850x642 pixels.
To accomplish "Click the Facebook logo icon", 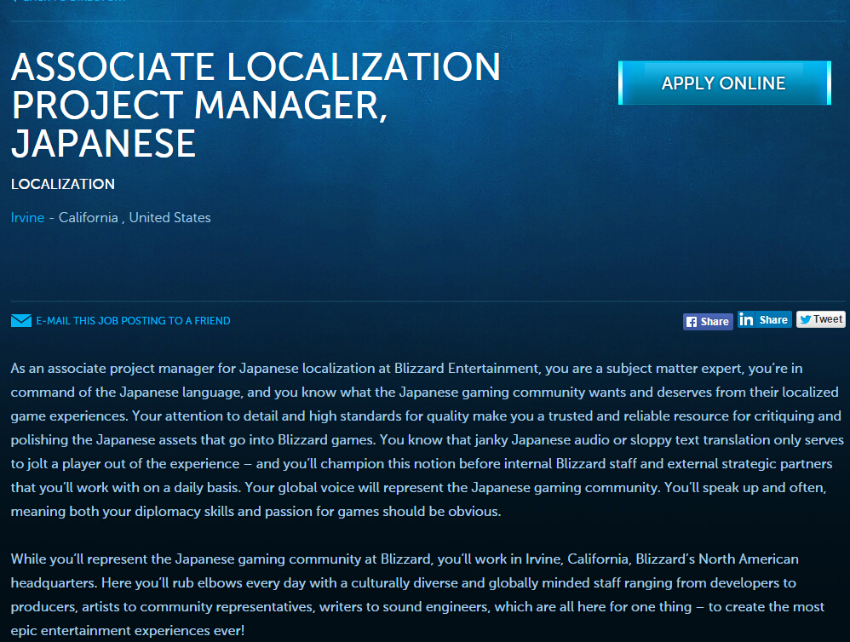I will tap(692, 322).
